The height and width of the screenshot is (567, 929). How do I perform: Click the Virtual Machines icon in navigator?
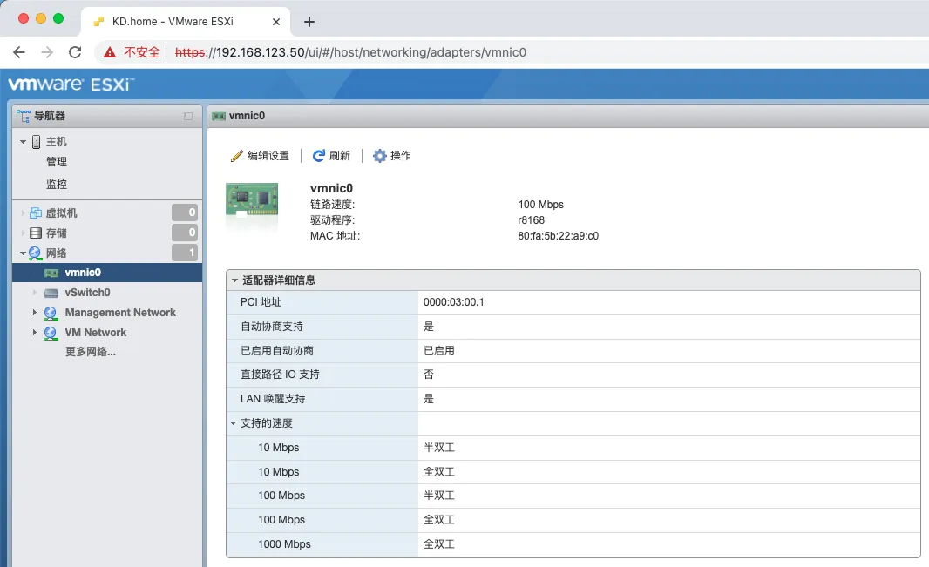pos(36,213)
